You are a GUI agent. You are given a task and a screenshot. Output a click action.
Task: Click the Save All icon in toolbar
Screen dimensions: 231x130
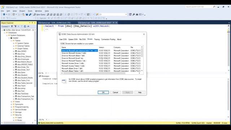tap(30, 14)
